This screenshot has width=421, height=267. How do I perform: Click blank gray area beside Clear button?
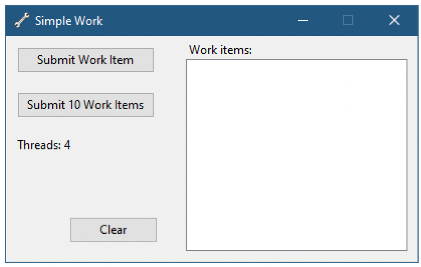click(38, 230)
